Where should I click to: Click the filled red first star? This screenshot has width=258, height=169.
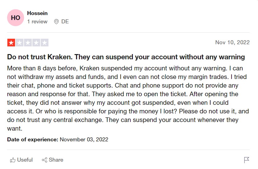click(x=11, y=43)
